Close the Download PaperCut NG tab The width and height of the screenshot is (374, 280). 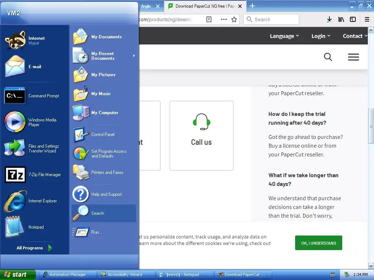pyautogui.click(x=240, y=6)
